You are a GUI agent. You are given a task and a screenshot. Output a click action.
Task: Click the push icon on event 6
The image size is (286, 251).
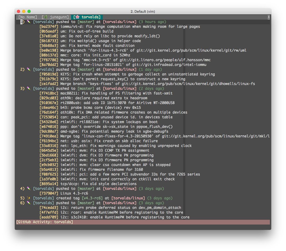[29, 203]
